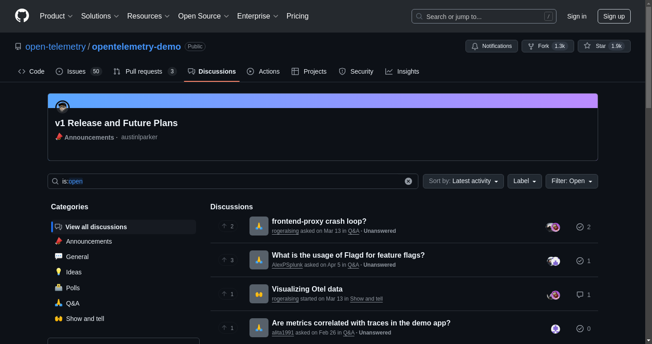Upvote the Visualizing Otel data discussion

[228, 294]
